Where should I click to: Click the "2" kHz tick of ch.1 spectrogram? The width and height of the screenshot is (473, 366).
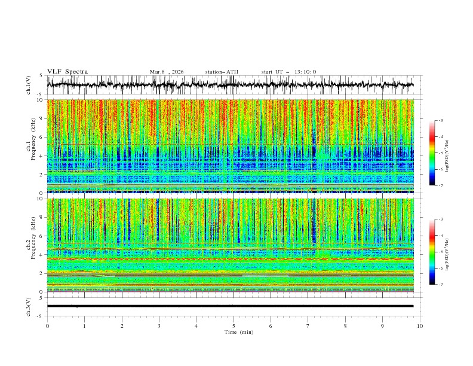tap(41, 174)
